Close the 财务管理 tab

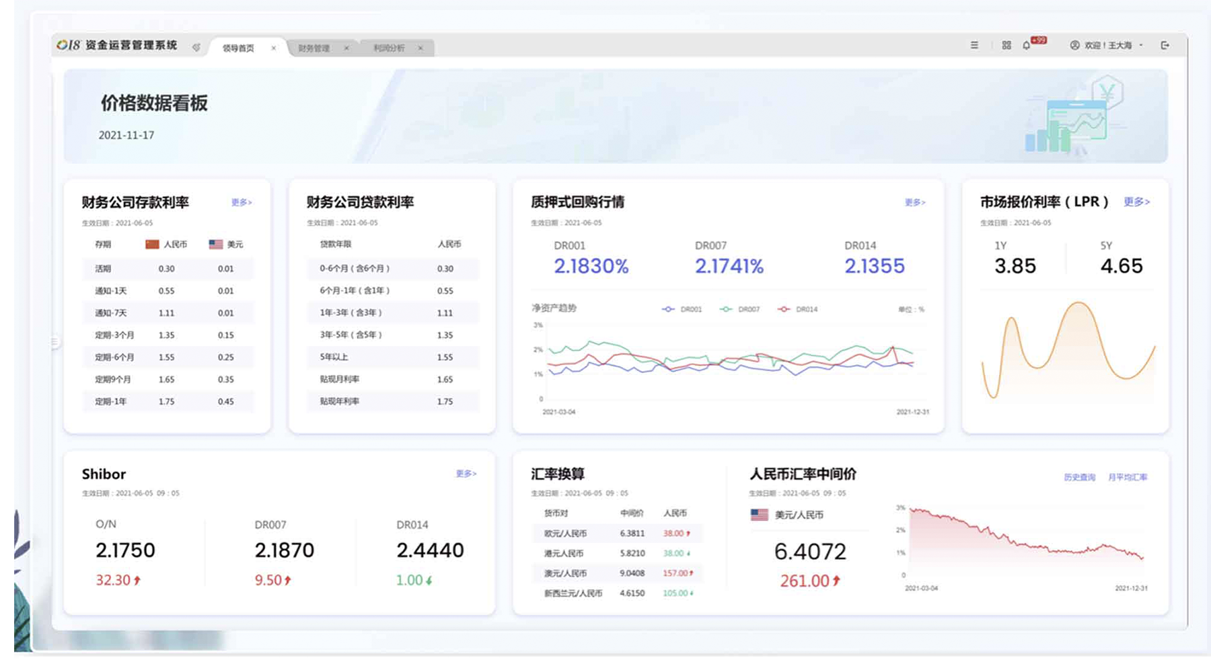(x=347, y=48)
